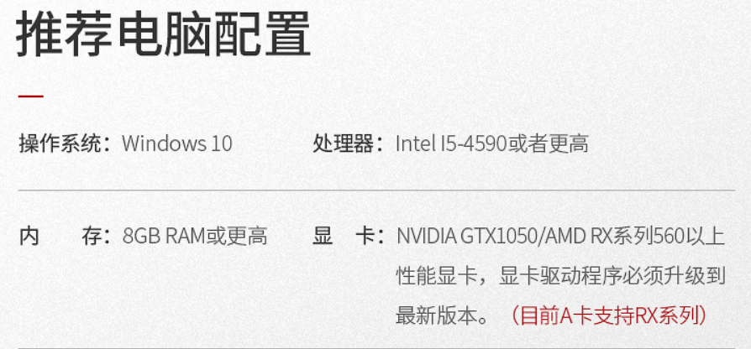Click the 显 character of the graphics label
Screen dimensions: 751x349
tap(323, 237)
